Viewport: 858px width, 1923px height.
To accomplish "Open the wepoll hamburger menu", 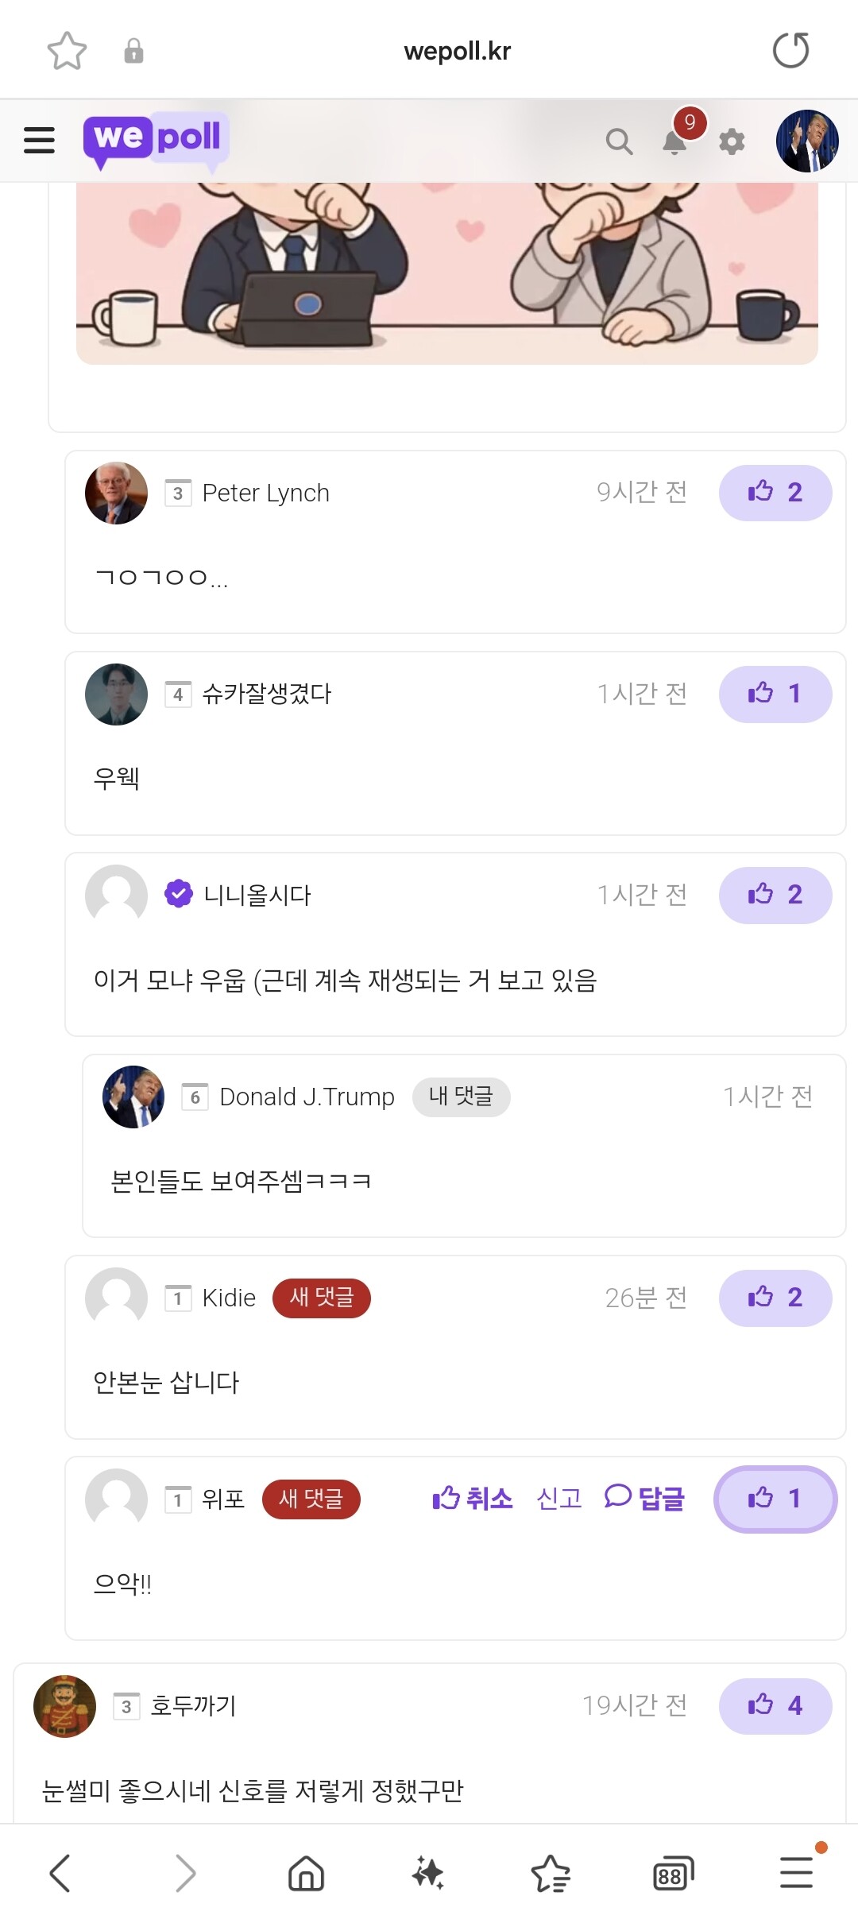I will [39, 140].
